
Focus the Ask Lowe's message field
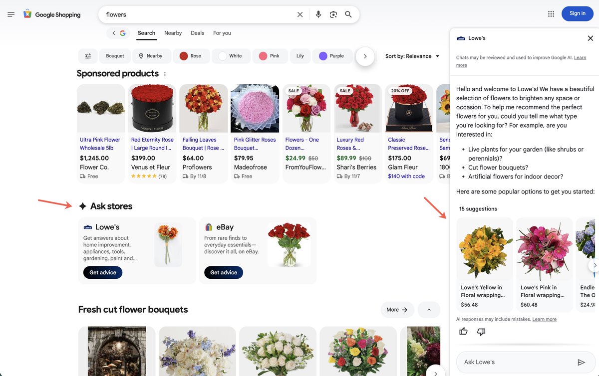517,362
